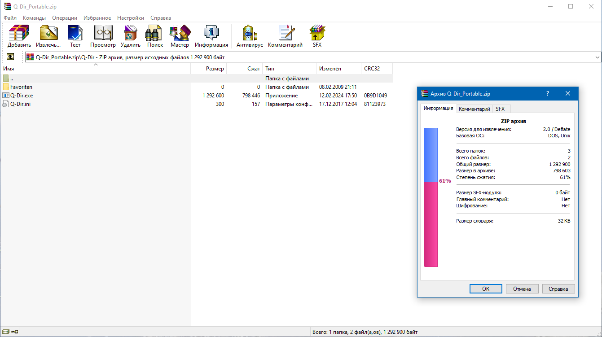This screenshot has height=337, width=602.
Task: Sort by the Размер column header
Action: [209, 69]
